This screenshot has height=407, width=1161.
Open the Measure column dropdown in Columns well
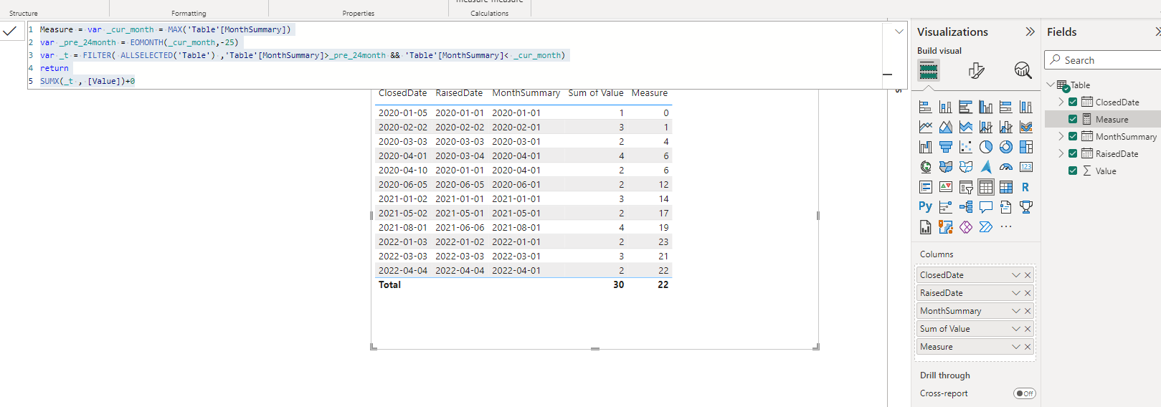pyautogui.click(x=1016, y=347)
